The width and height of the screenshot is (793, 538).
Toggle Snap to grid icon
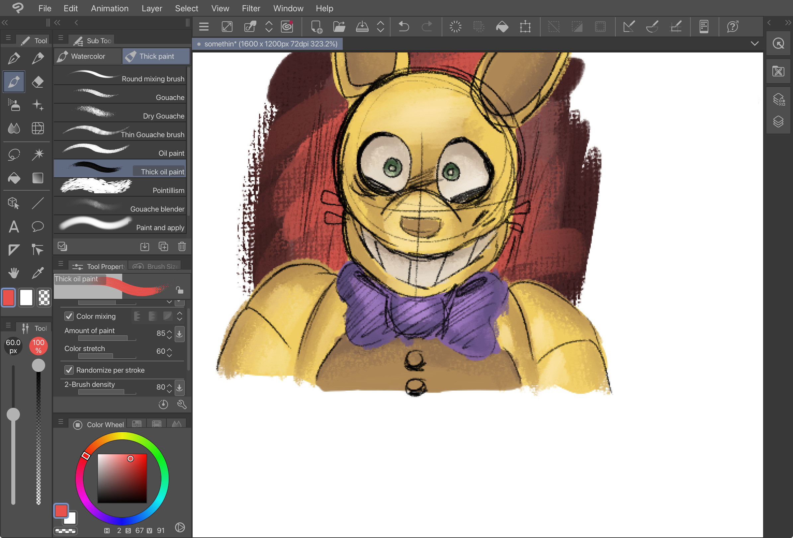coord(676,27)
